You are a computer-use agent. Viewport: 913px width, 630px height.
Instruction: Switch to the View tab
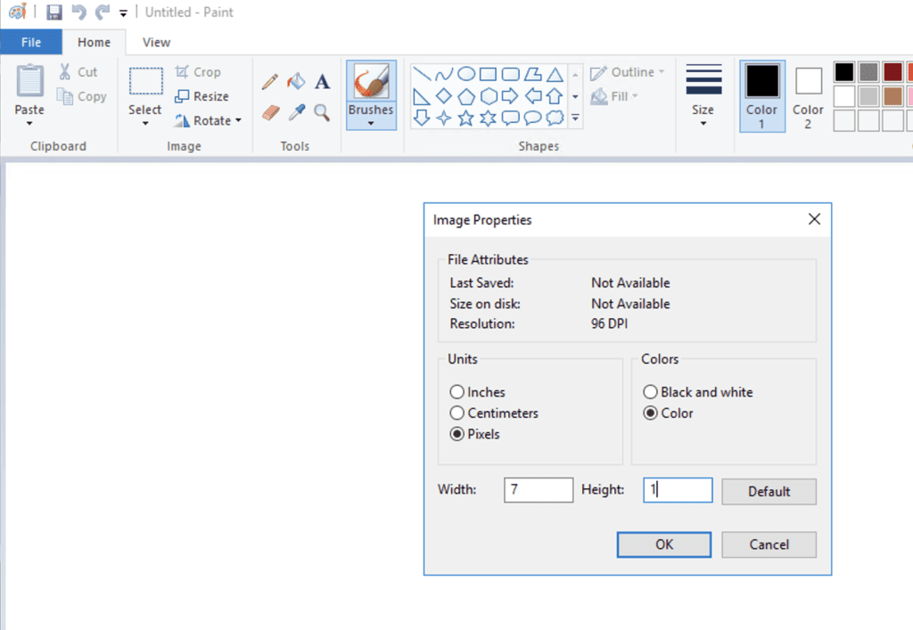point(156,42)
